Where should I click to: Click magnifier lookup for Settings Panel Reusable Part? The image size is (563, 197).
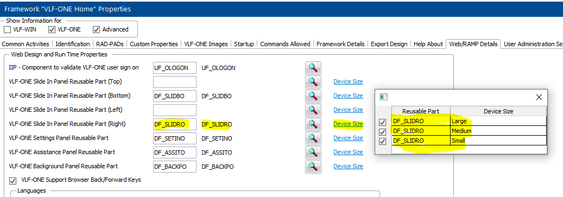tap(313, 138)
